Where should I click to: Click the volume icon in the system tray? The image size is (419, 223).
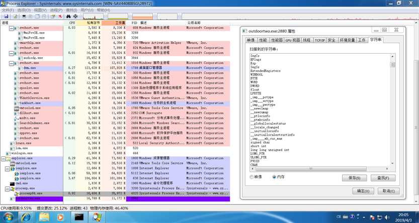coord(386,217)
